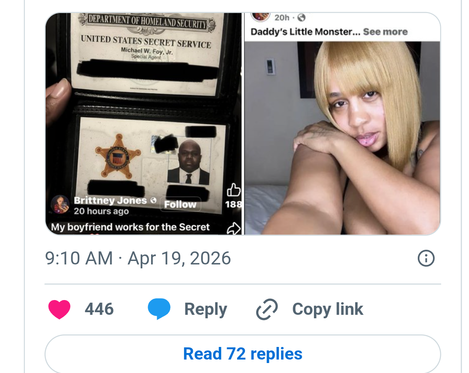Click the 188 likes counter in the image
469x373 pixels.
pyautogui.click(x=233, y=205)
